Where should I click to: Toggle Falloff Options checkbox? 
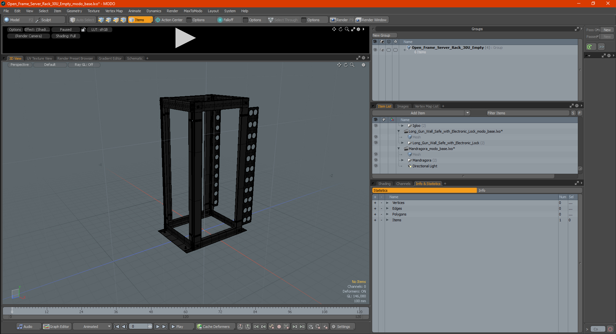[245, 20]
